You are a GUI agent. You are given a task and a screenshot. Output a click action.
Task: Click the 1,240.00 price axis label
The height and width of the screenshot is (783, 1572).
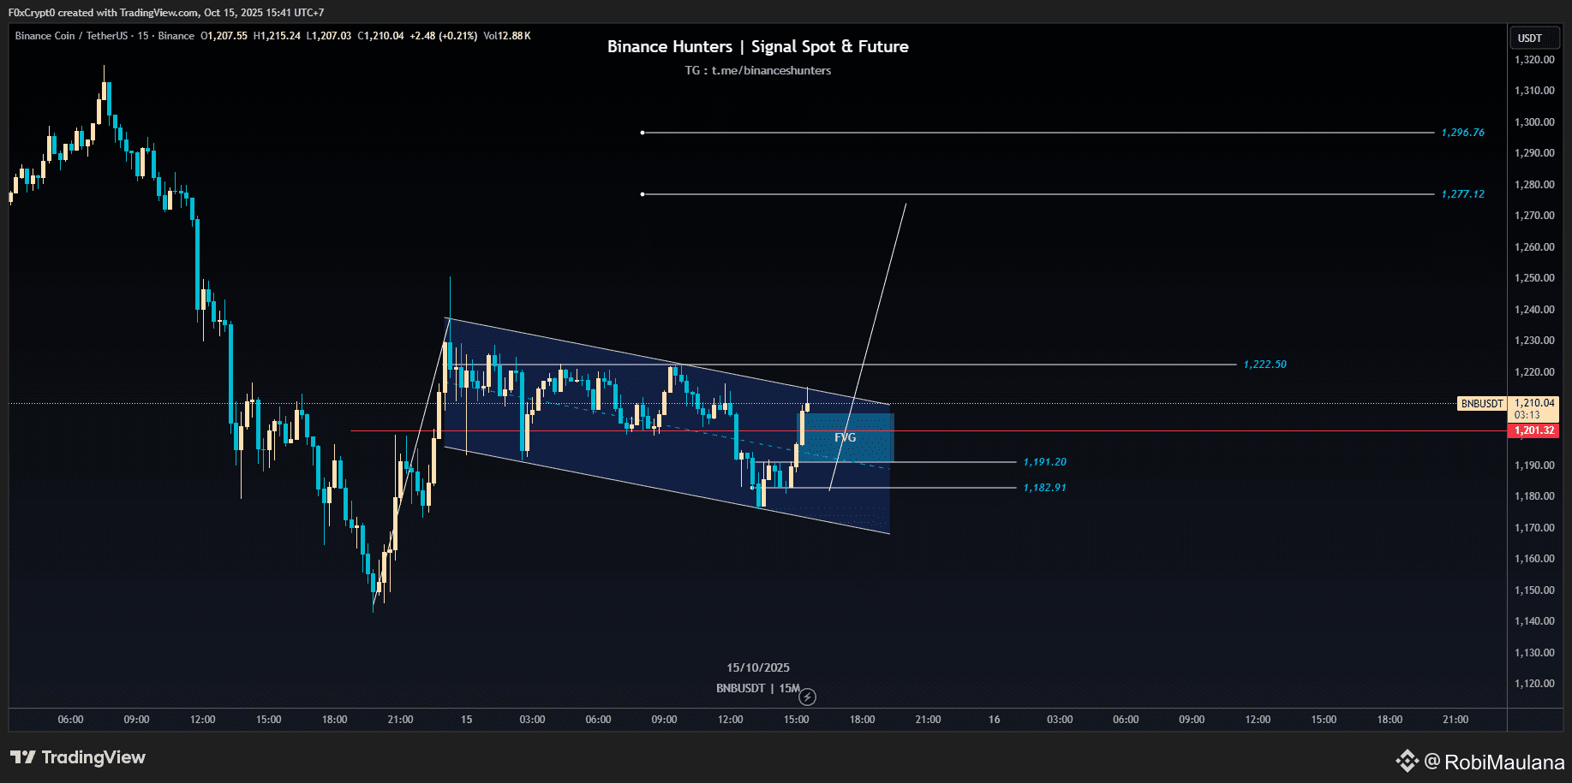(x=1534, y=310)
